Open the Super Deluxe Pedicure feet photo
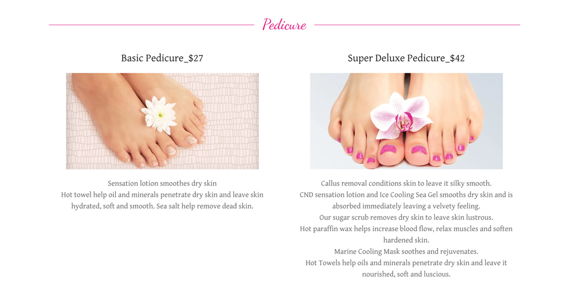The height and width of the screenshot is (285, 573). pyautogui.click(x=406, y=121)
